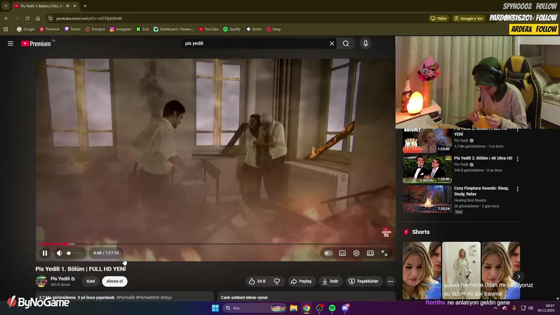Download the video with İndir
Image resolution: width=560 pixels, height=315 pixels.
tap(330, 281)
